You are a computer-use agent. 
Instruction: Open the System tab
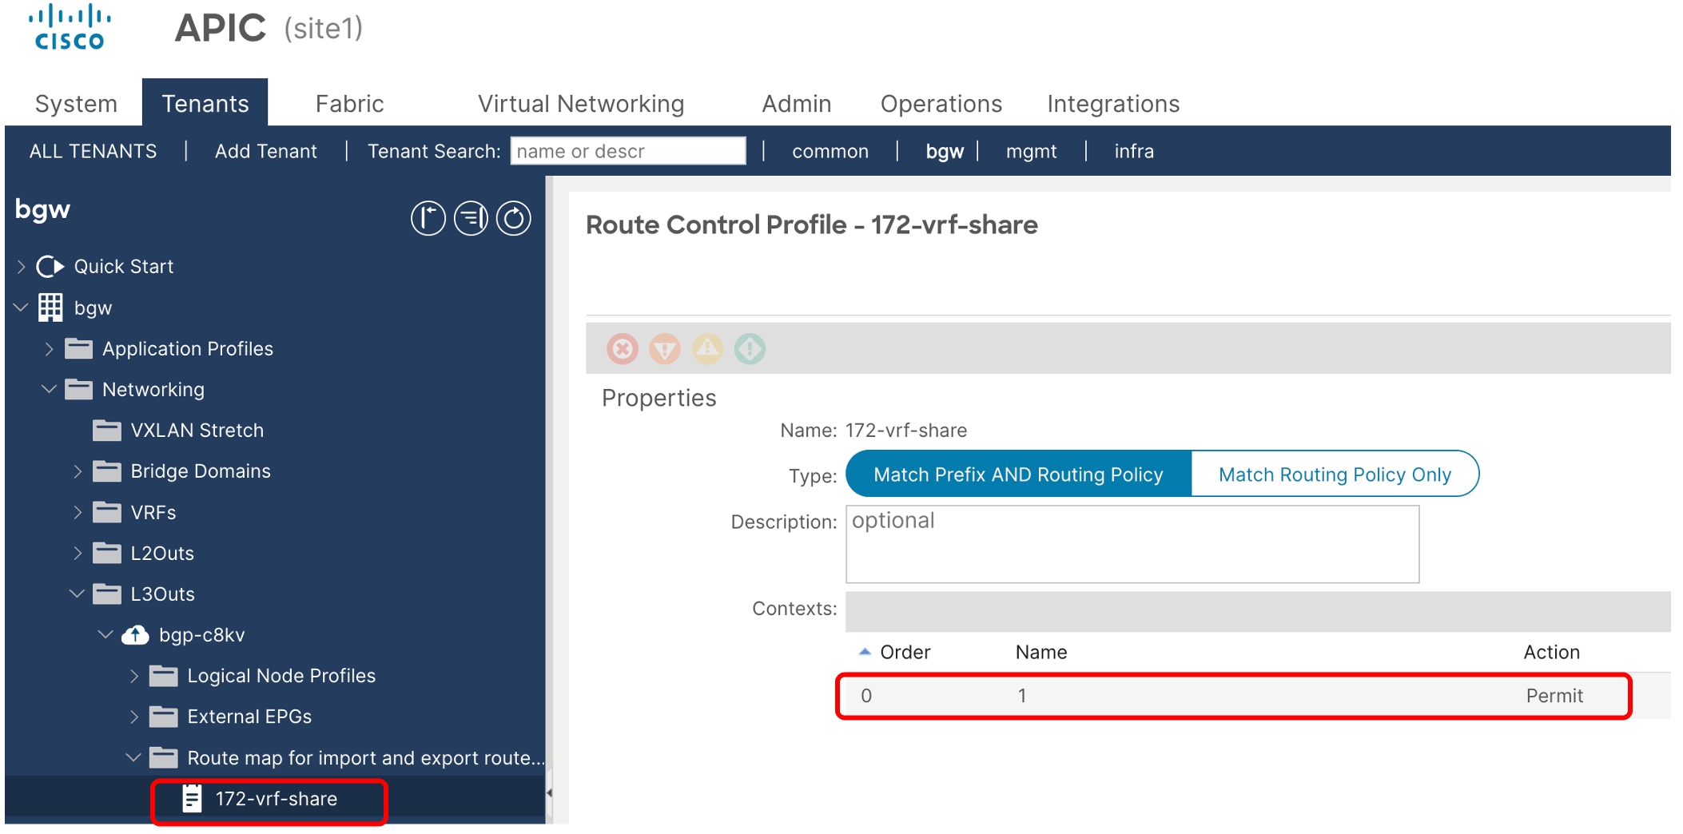pos(76,104)
